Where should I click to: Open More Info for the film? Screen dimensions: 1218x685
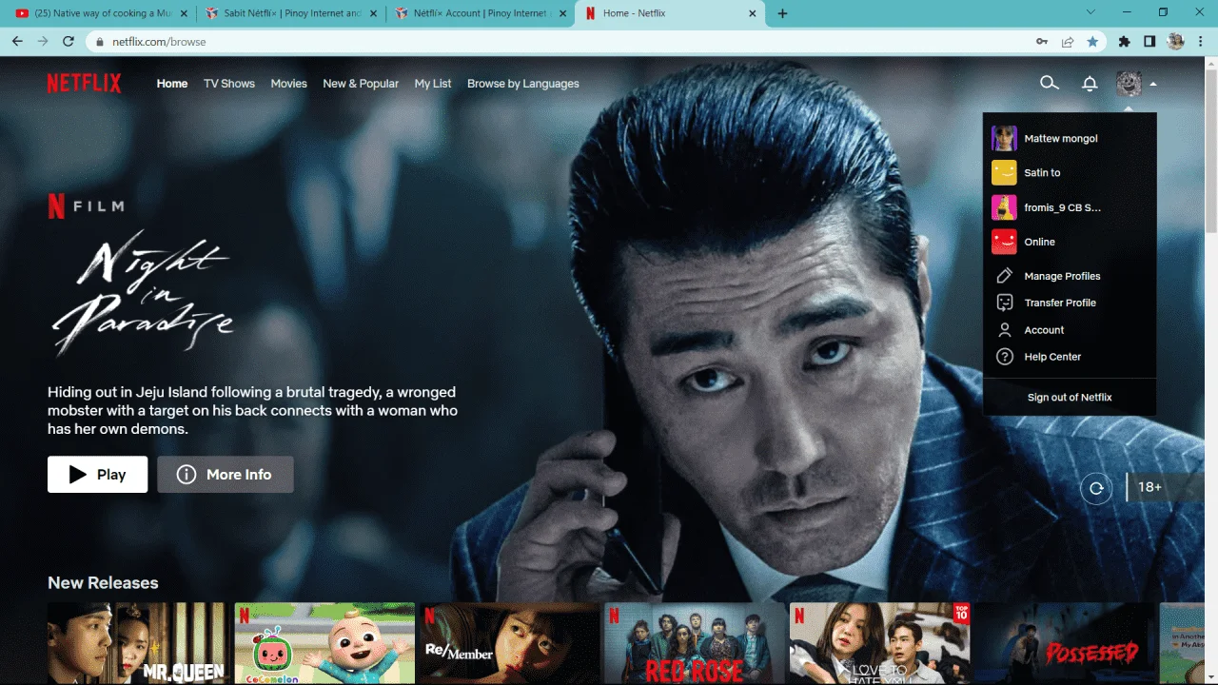coord(226,475)
